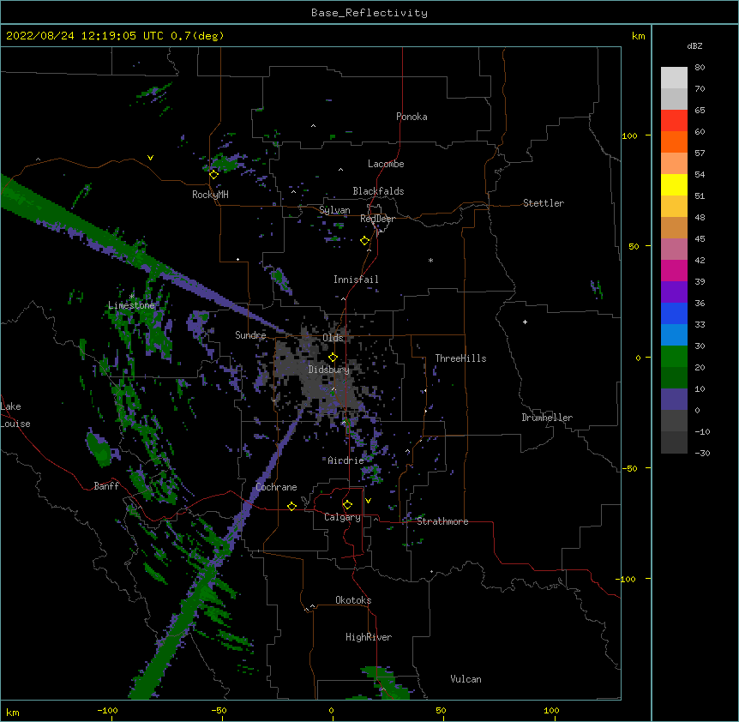Click the RockyMH label
The image size is (739, 722).
[210, 194]
